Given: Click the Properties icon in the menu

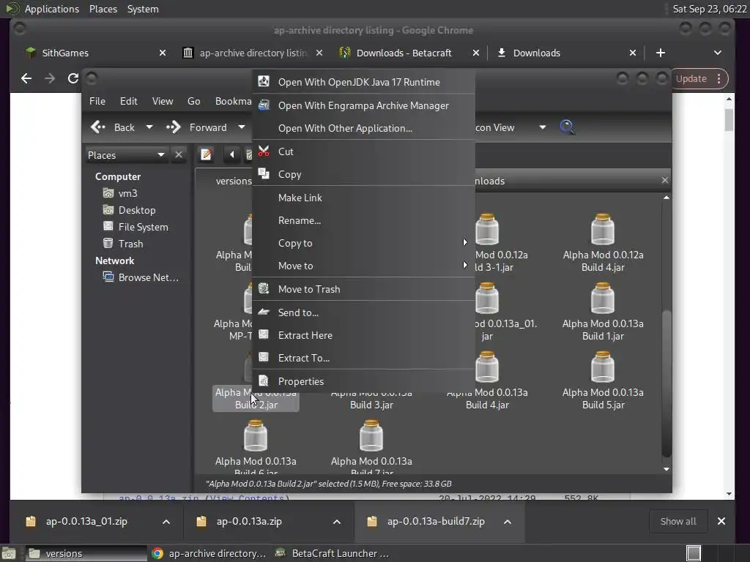Looking at the screenshot, I should tap(264, 381).
